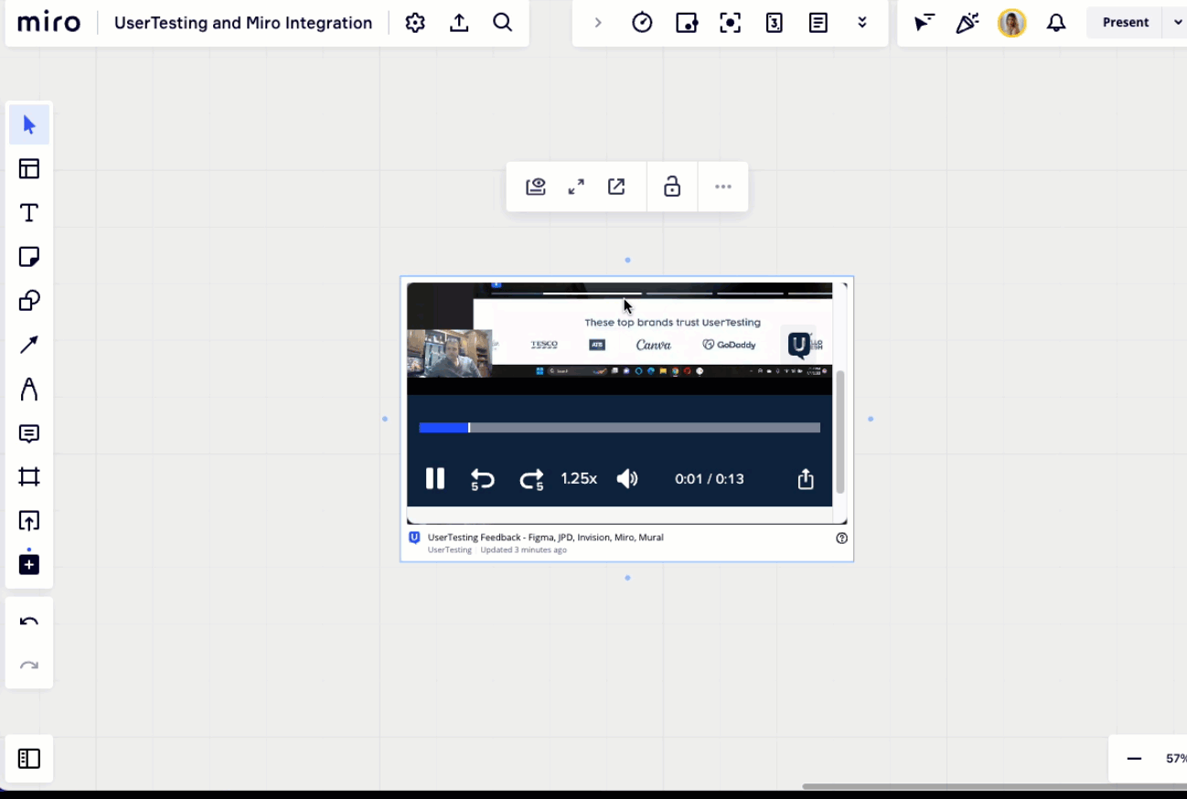Search the board
1187x799 pixels.
[503, 23]
